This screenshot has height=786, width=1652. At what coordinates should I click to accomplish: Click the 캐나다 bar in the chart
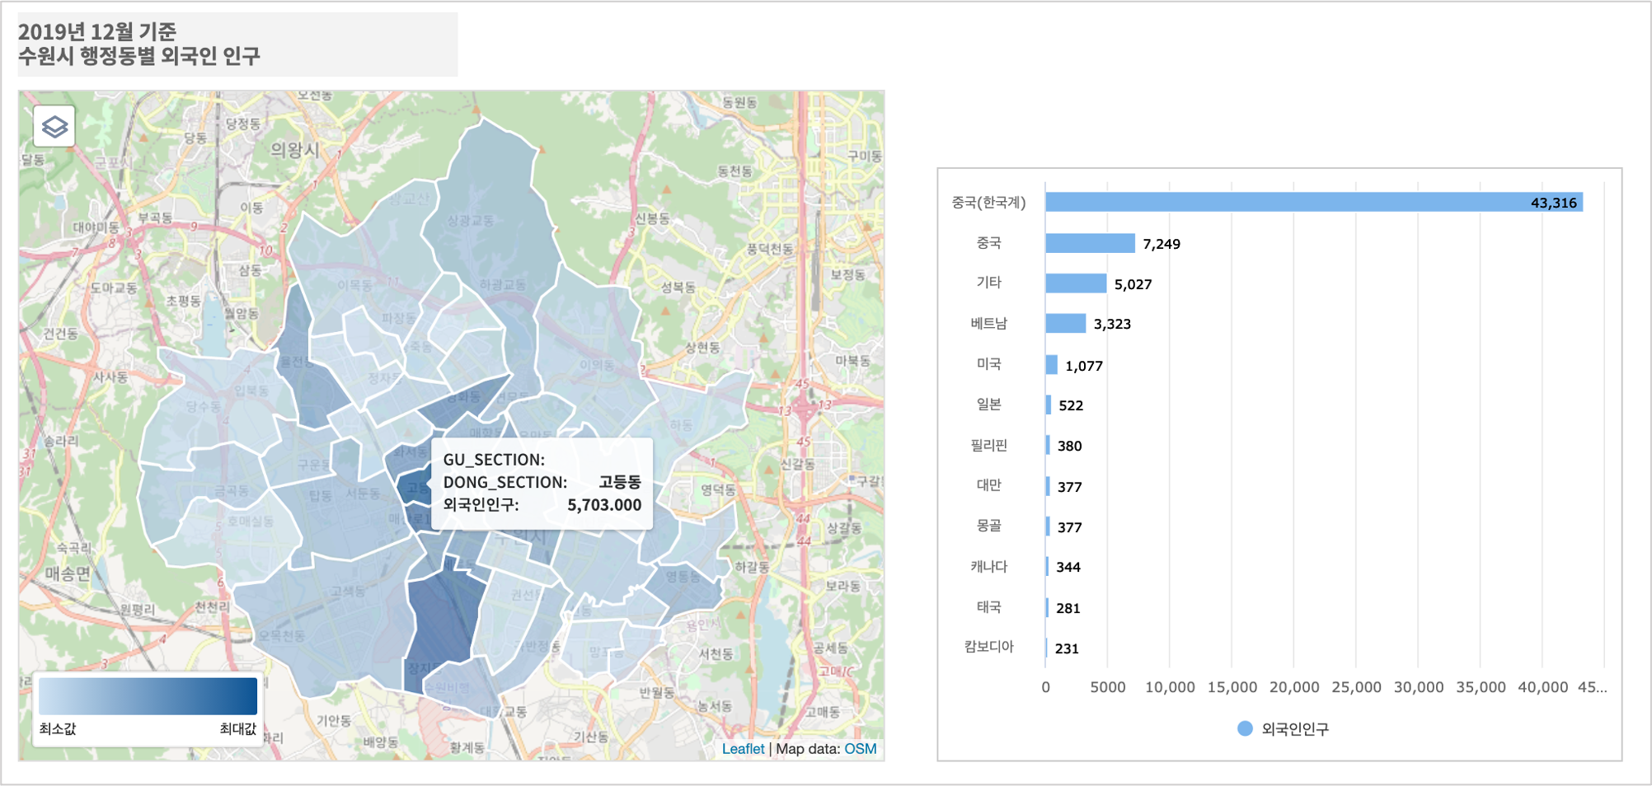(1048, 567)
